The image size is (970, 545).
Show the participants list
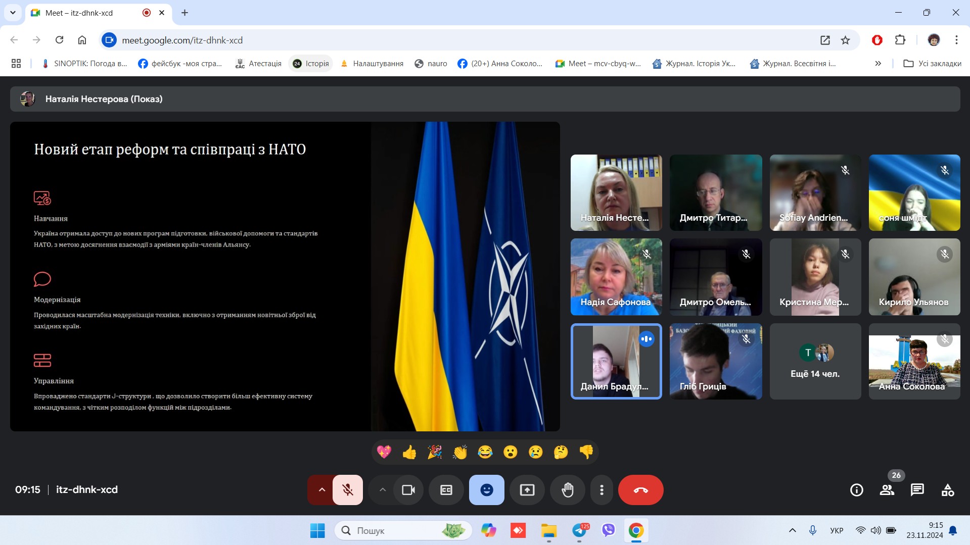click(x=887, y=489)
